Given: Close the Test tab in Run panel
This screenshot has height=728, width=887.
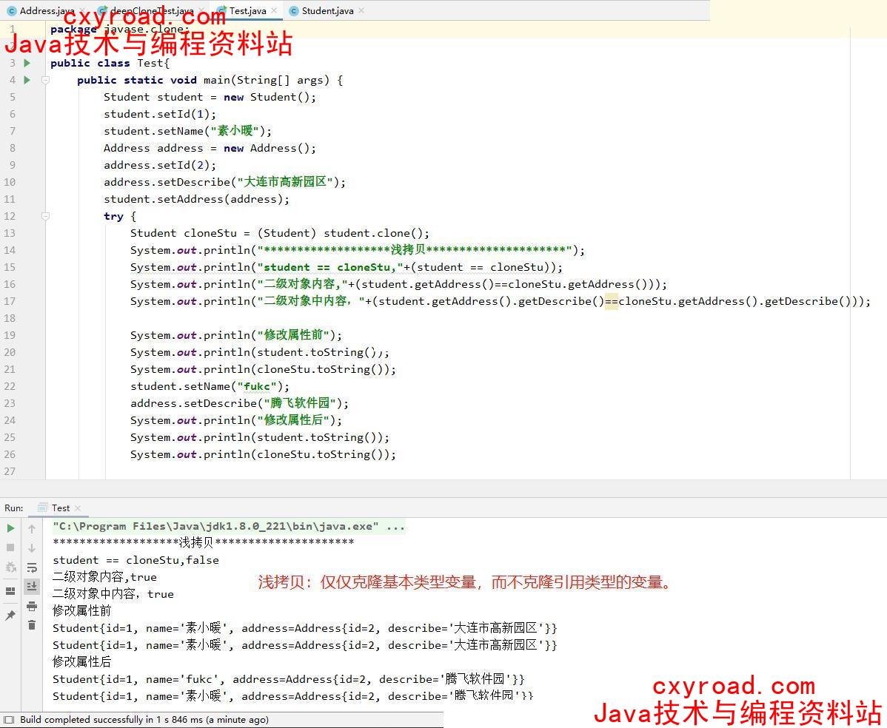Looking at the screenshot, I should (78, 508).
